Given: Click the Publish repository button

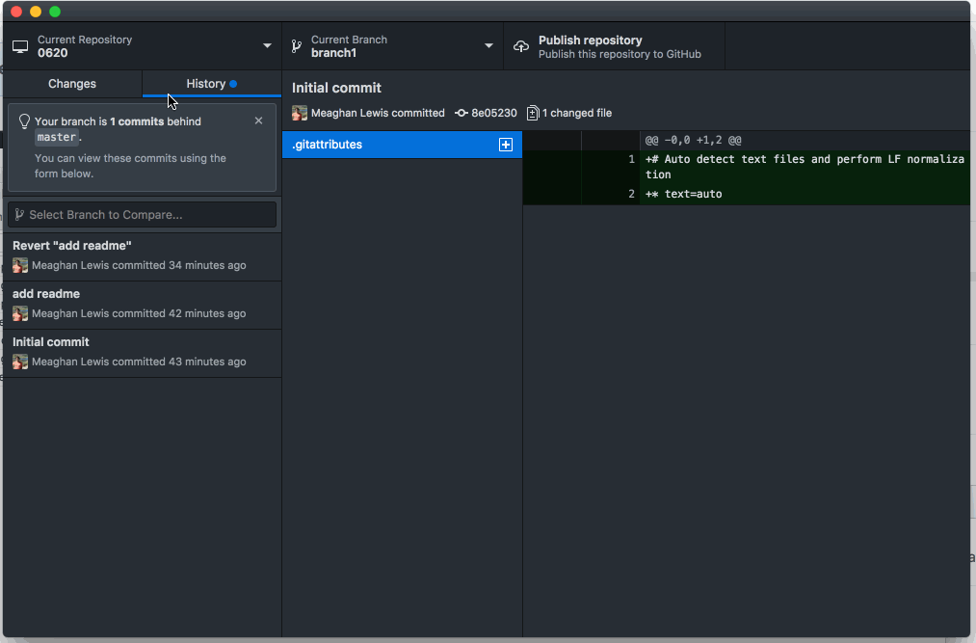Looking at the screenshot, I should (614, 46).
